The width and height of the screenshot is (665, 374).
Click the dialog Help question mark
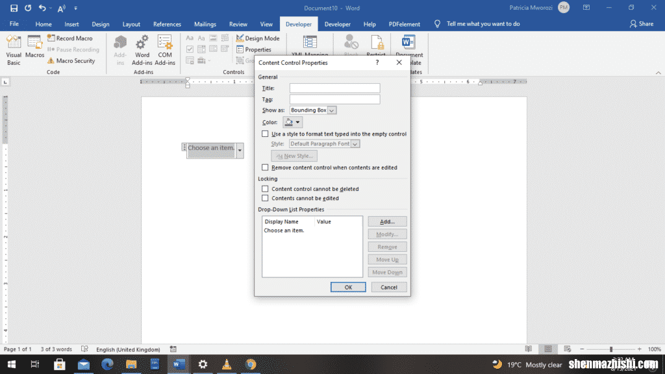pyautogui.click(x=377, y=62)
